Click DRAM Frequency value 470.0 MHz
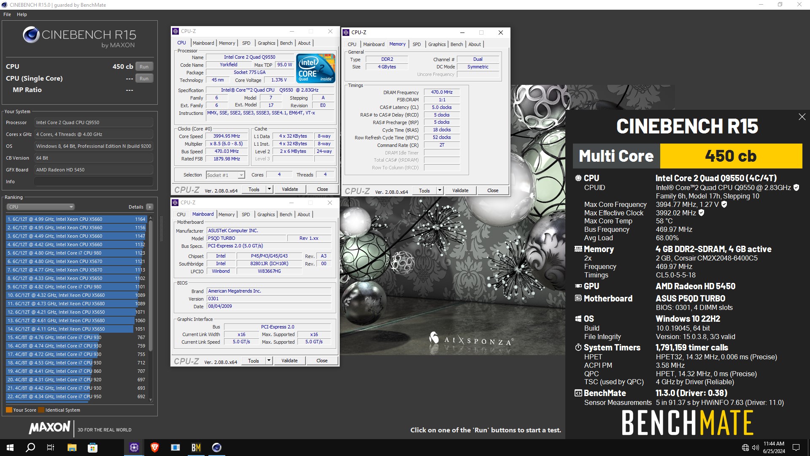810x456 pixels. click(x=442, y=92)
